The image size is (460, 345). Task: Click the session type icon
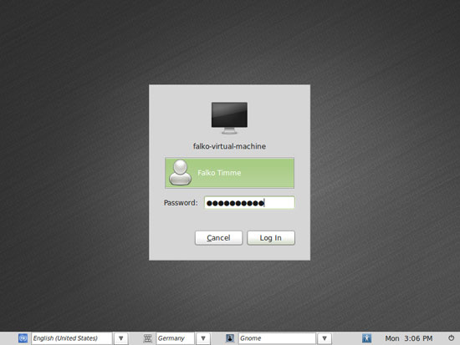(230, 338)
